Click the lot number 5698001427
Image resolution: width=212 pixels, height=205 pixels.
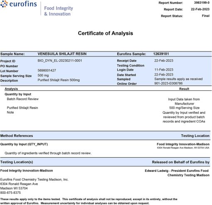(47, 71)
